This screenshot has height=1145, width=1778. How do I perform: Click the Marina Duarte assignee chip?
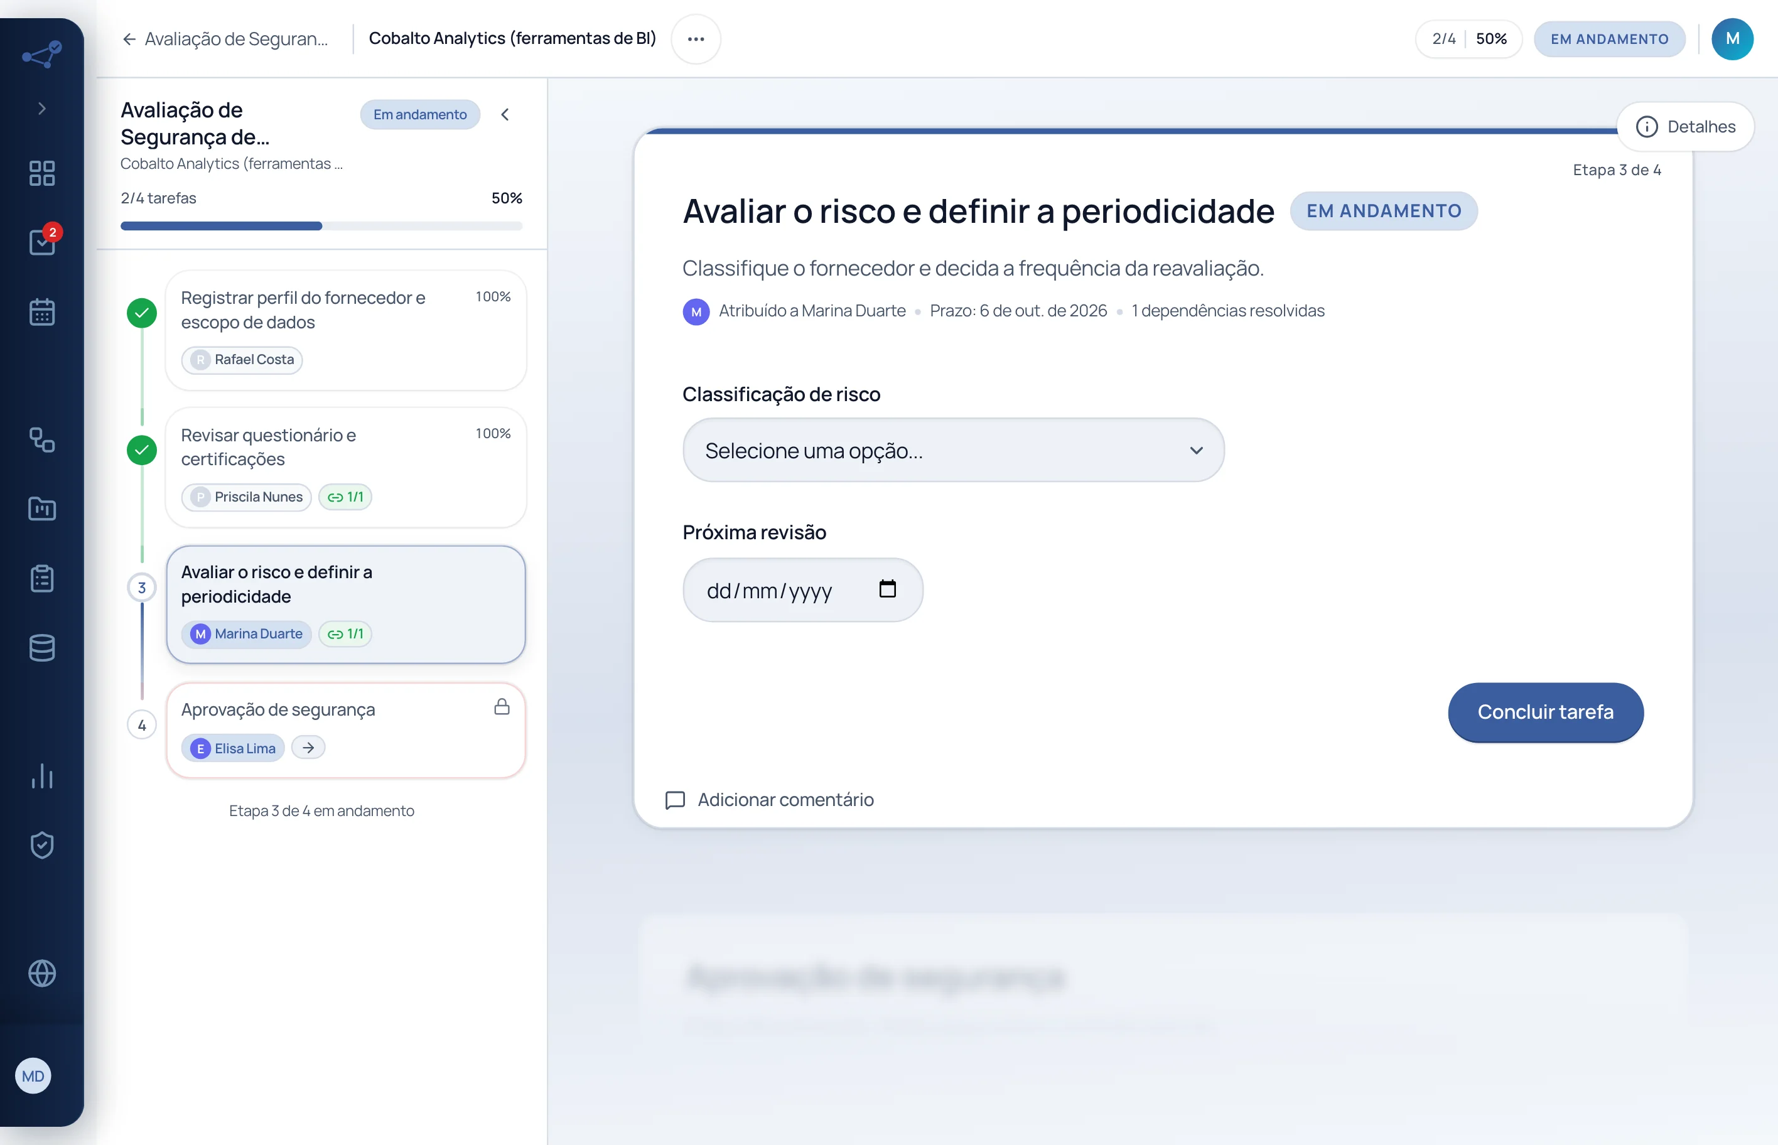pos(246,633)
